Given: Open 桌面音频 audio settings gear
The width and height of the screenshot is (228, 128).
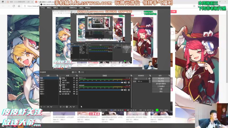Looking at the screenshot, I should [129, 90].
